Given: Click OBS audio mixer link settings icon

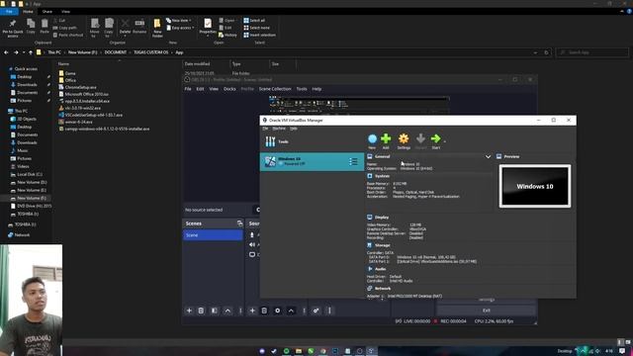Looking at the screenshot, I should (316, 311).
